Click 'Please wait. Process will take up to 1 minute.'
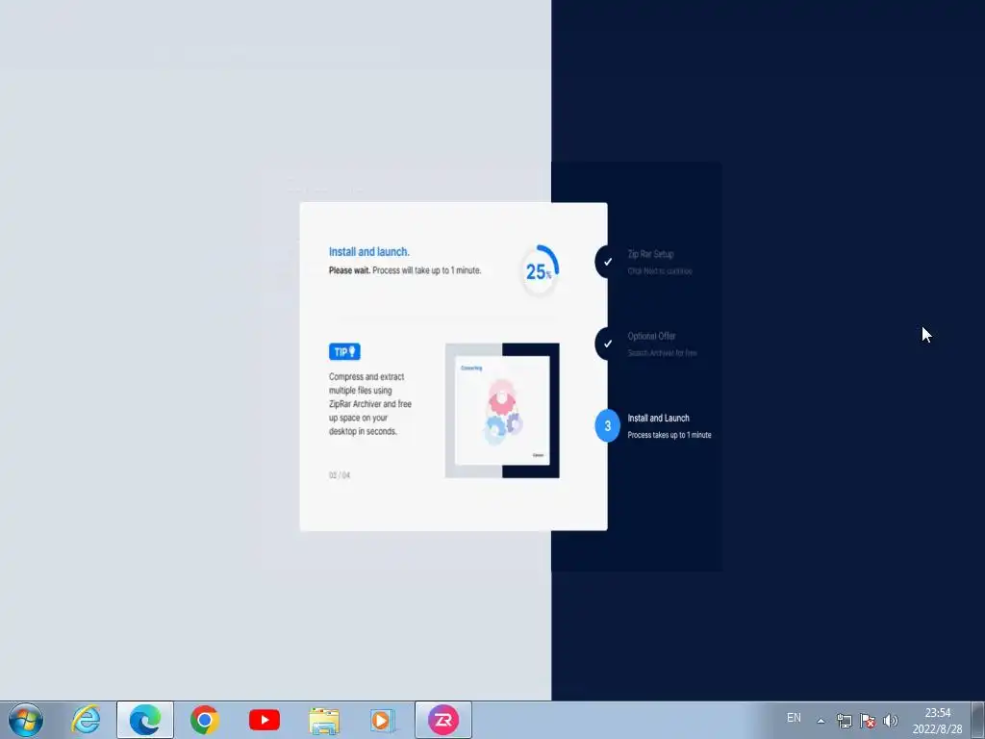Image resolution: width=985 pixels, height=739 pixels. coord(405,270)
